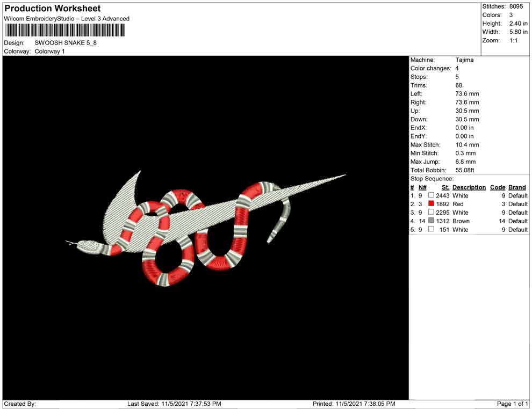Click the white swatch for 151 stitches
The height and width of the screenshot is (409, 532).
click(x=431, y=229)
